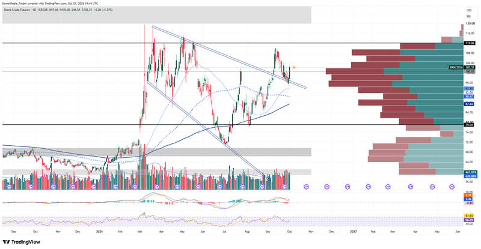Click the 108.00 price axis label
The height and width of the screenshot is (249, 481).
[x=470, y=53]
